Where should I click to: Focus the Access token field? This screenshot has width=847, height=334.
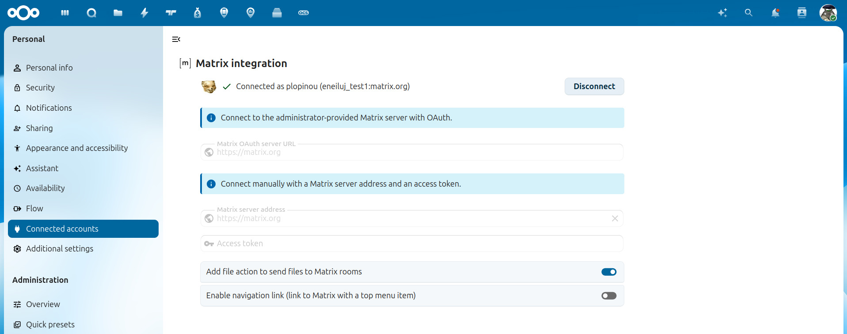(412, 244)
